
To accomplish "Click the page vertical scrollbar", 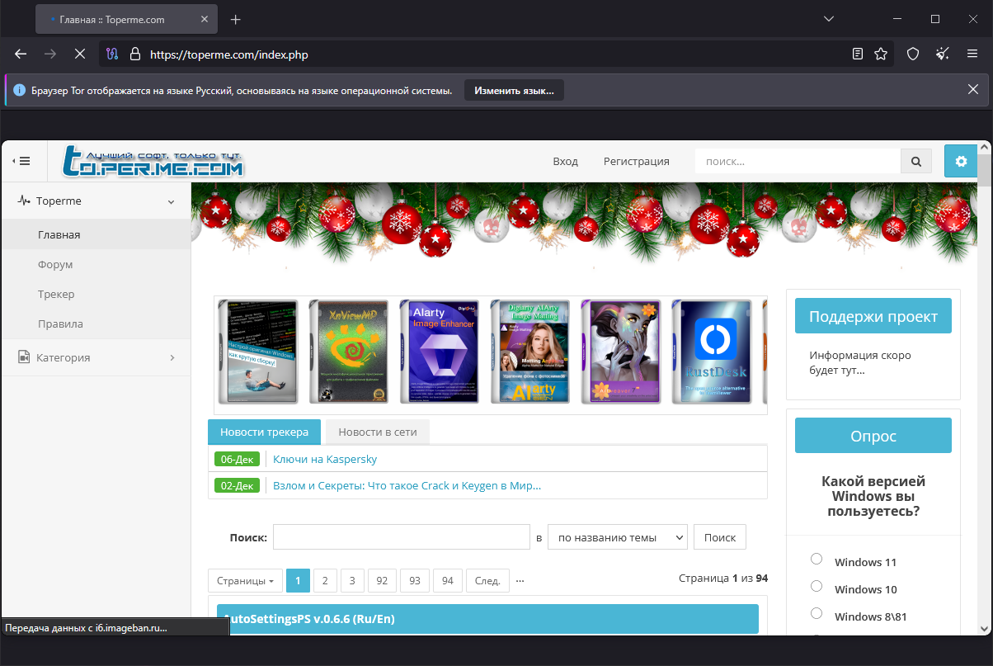I will [x=984, y=388].
